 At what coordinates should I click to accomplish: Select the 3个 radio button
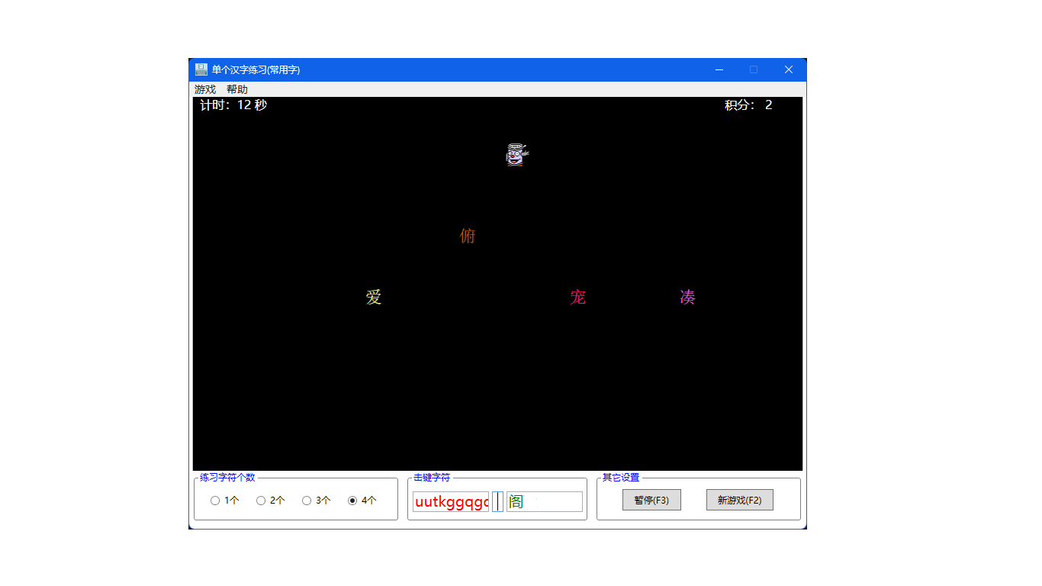pos(317,501)
